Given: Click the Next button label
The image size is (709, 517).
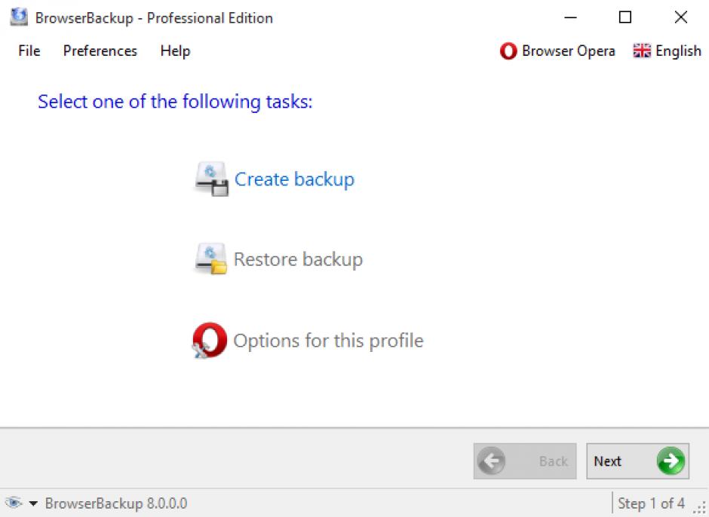Looking at the screenshot, I should pyautogui.click(x=607, y=461).
